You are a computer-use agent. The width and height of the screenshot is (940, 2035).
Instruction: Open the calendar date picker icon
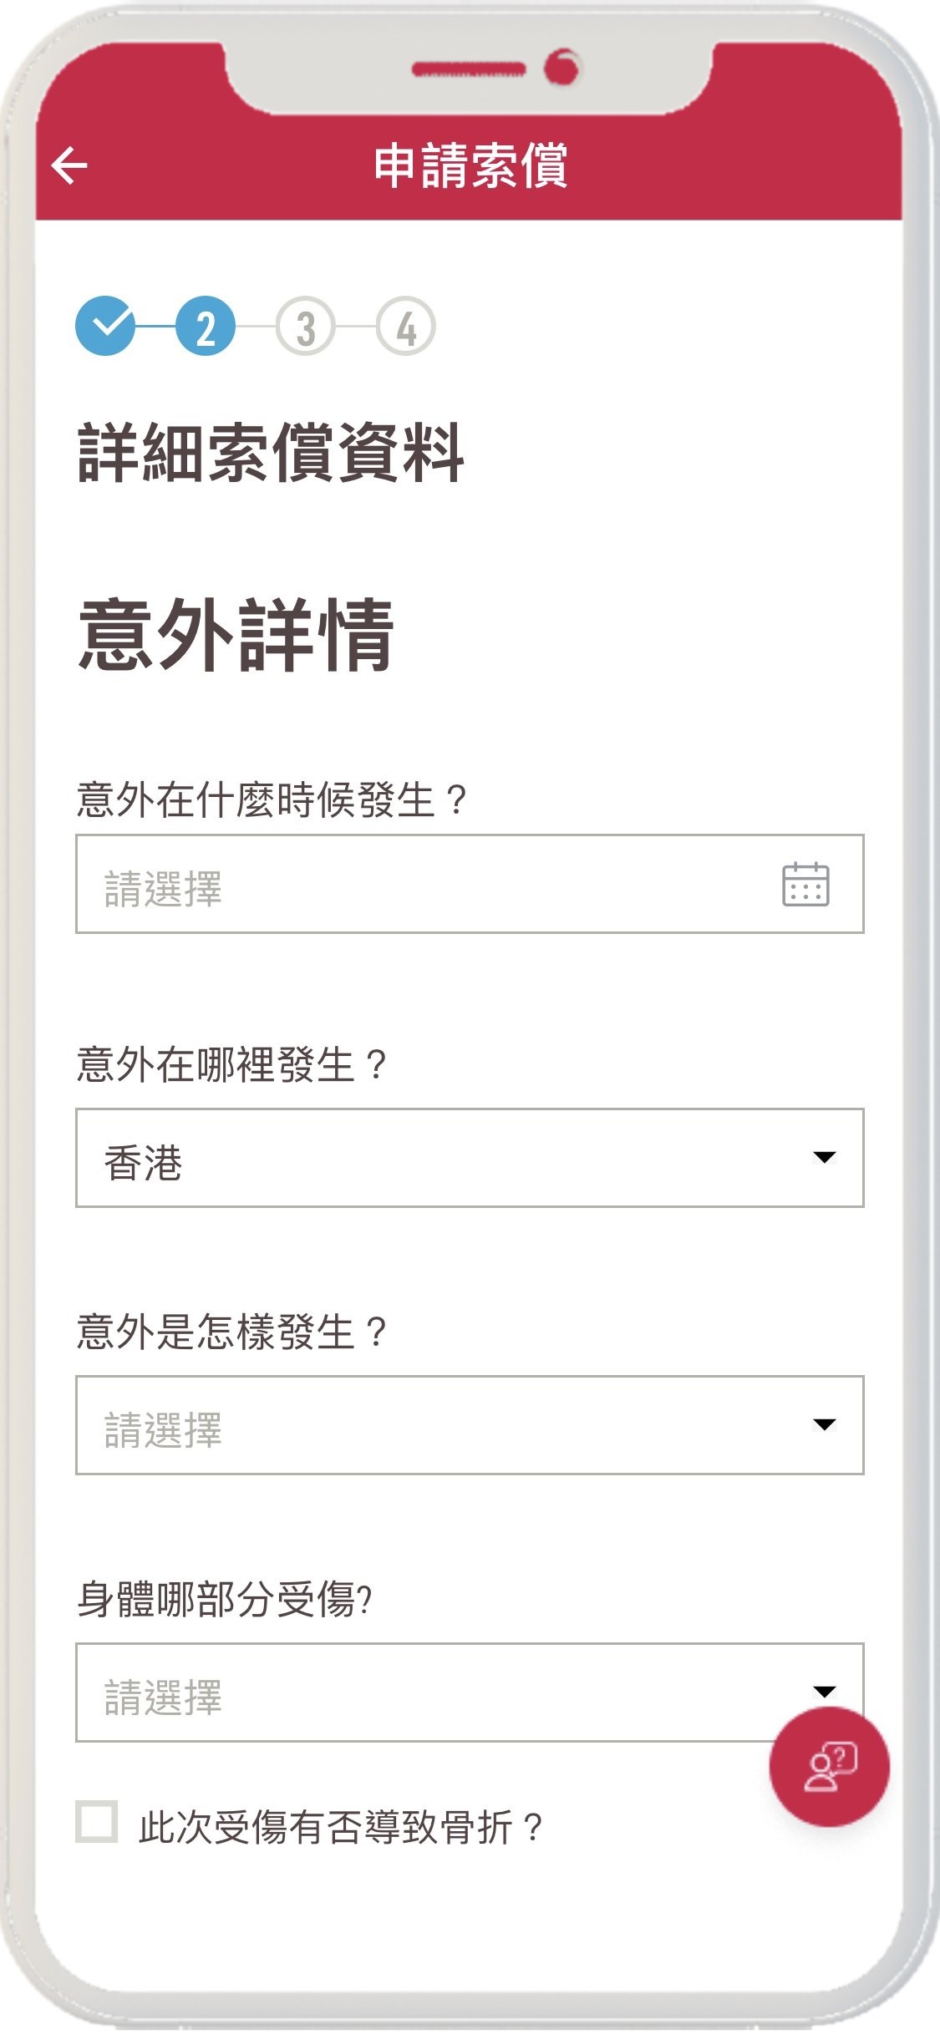[x=805, y=885]
